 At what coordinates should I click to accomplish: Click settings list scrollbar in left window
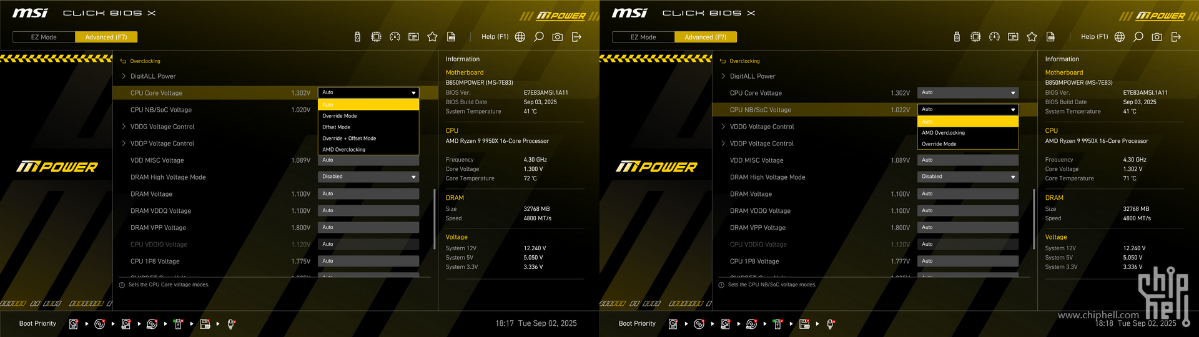[x=434, y=218]
